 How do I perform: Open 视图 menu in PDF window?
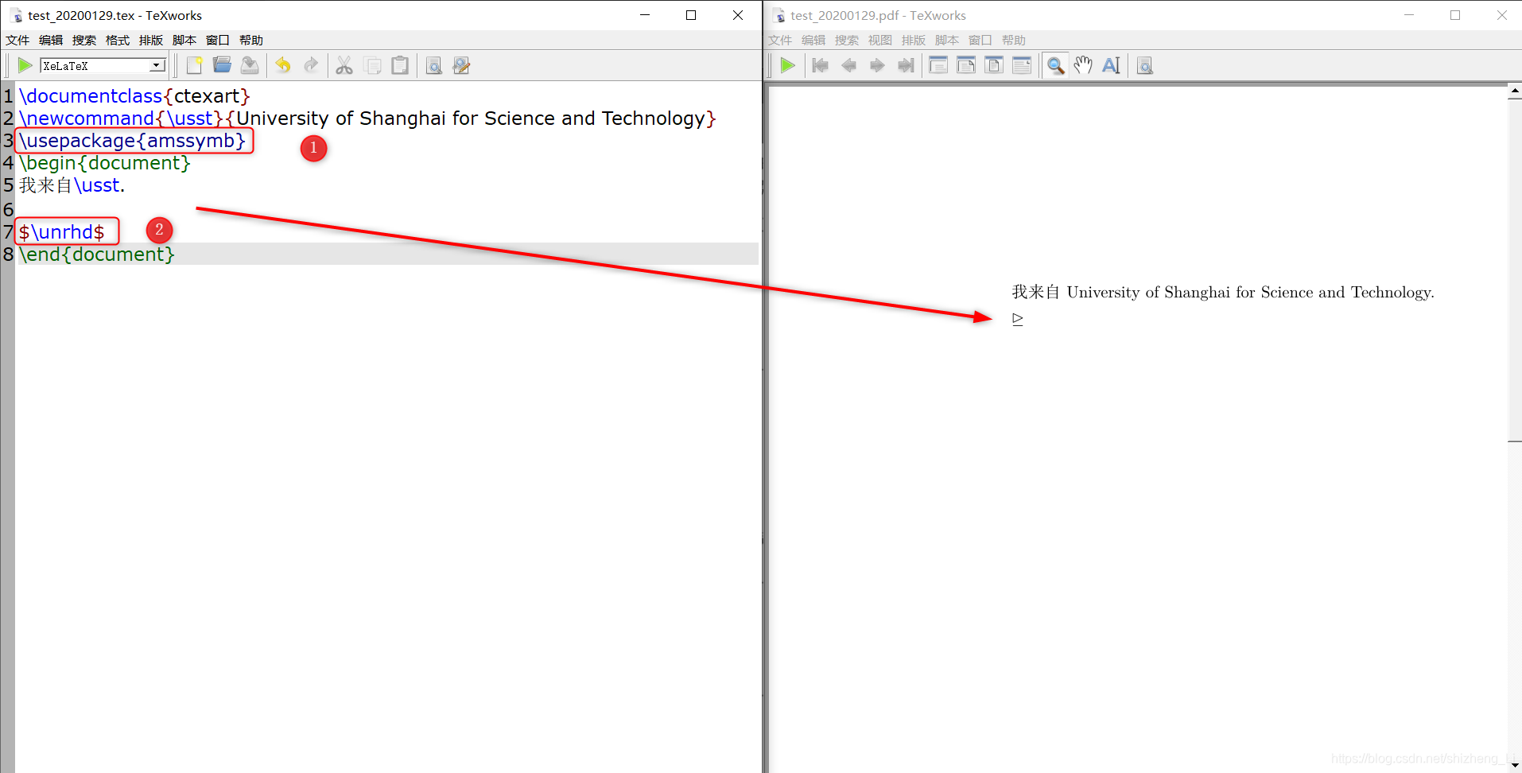tap(880, 40)
